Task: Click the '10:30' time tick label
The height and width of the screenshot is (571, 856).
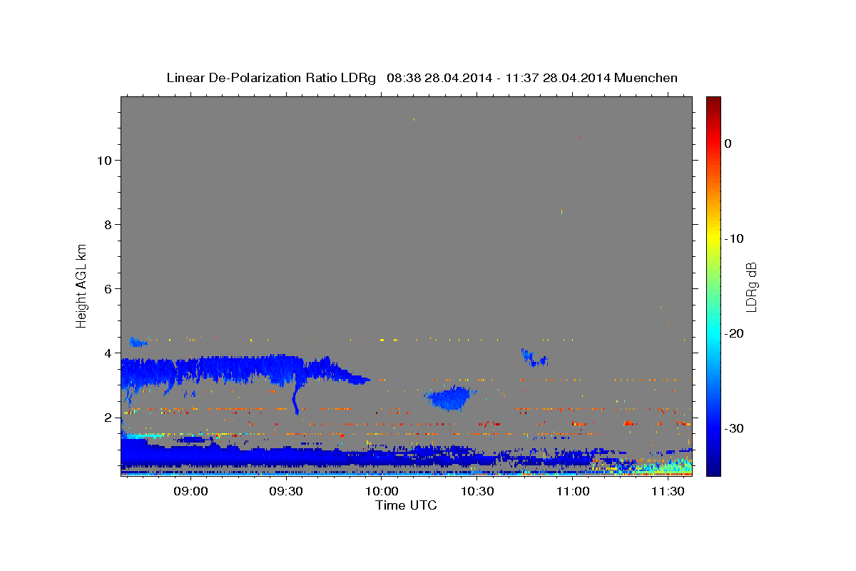Action: tap(477, 492)
